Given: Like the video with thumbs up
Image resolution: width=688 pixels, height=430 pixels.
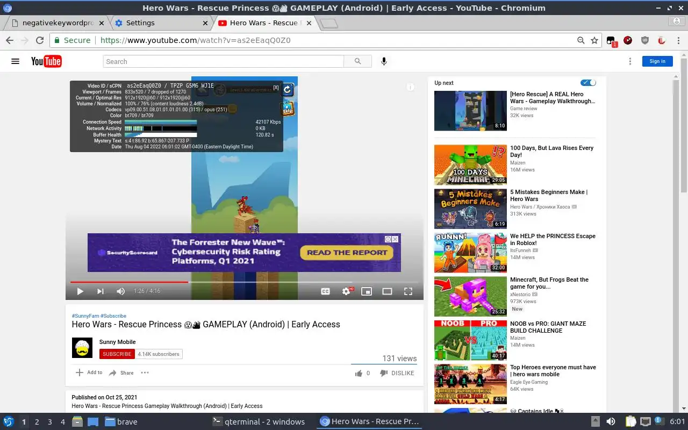Looking at the screenshot, I should [359, 373].
